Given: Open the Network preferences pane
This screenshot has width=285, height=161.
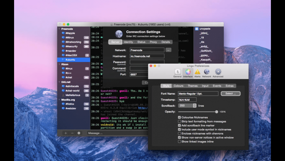Looking at the screenshot, I should [207, 73].
